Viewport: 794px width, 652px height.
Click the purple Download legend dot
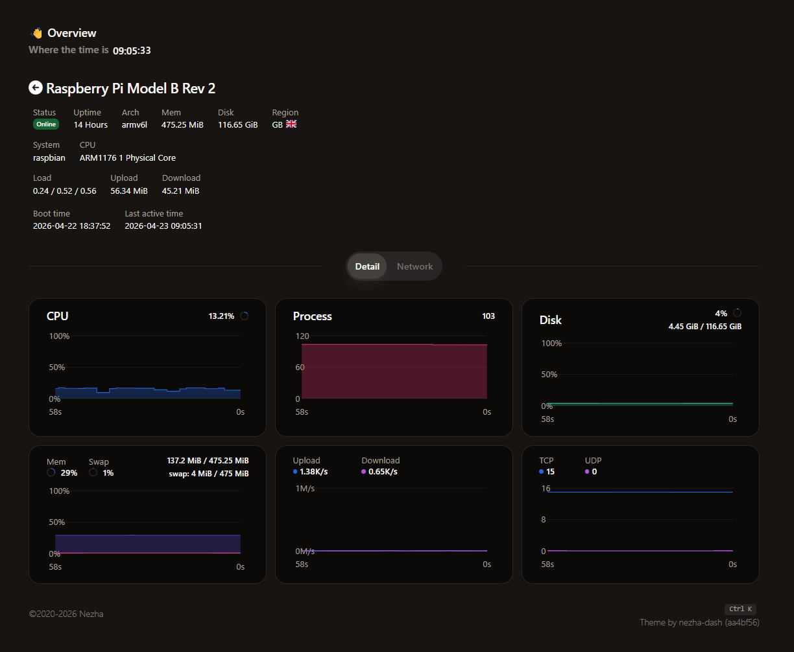click(x=364, y=472)
